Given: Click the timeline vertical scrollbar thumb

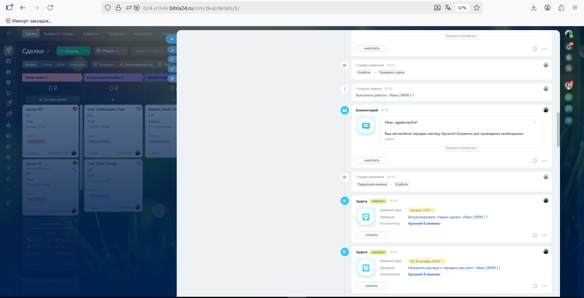Looking at the screenshot, I should [x=558, y=129].
